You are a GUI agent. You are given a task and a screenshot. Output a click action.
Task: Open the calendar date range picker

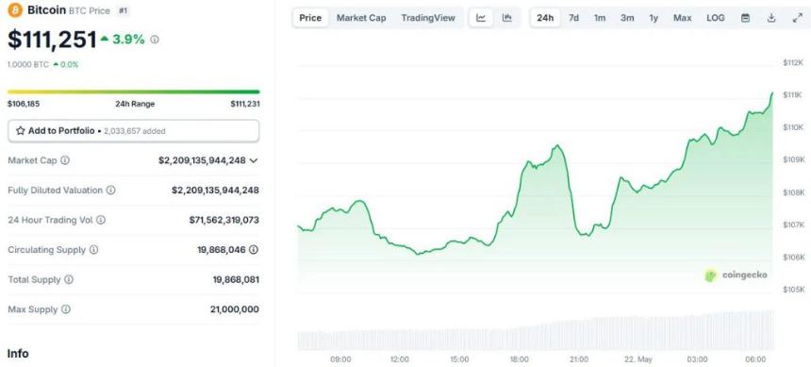coord(745,18)
